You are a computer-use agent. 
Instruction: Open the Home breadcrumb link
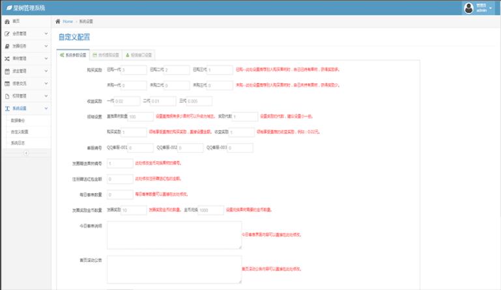pyautogui.click(x=68, y=21)
